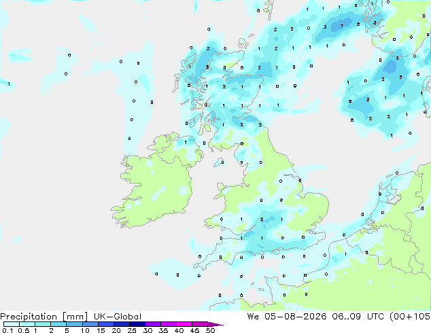
Task: Select the 30–35 mm purple legend swatch
Action: pos(153,324)
